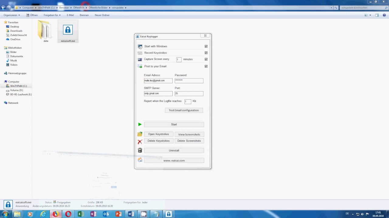Image resolution: width=389 pixels, height=218 pixels.
Task: Open Excel from the taskbar
Action: [81, 214]
